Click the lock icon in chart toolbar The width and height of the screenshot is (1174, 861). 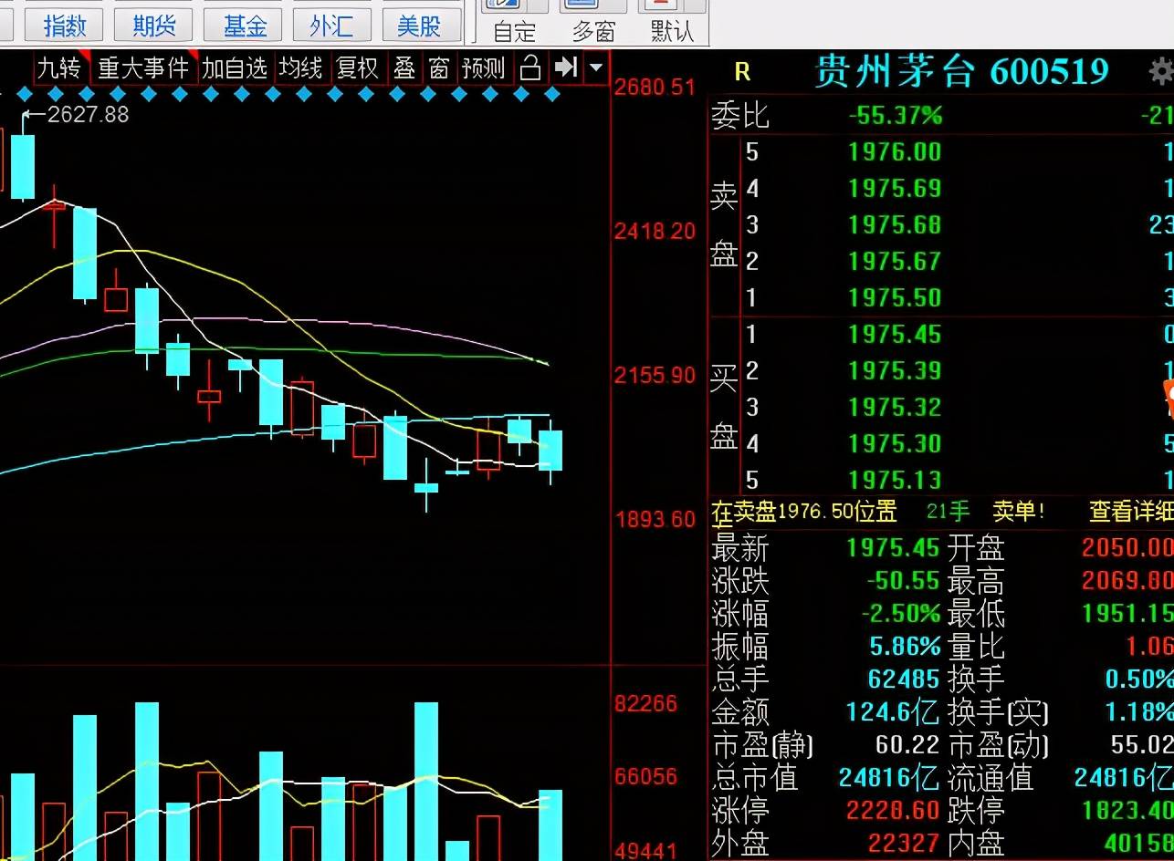(530, 67)
